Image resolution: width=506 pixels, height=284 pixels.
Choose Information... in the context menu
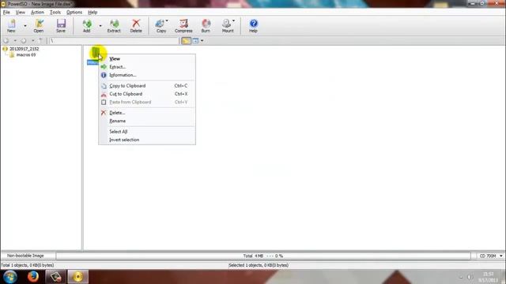(x=147, y=75)
